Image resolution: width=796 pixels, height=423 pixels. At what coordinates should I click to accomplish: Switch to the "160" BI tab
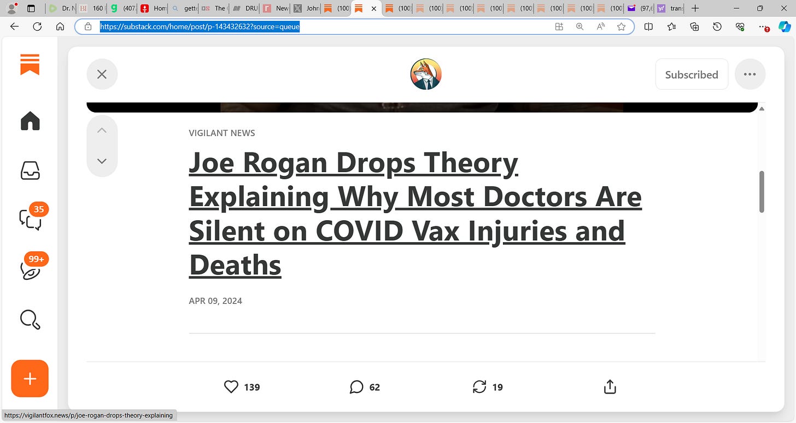pos(91,8)
